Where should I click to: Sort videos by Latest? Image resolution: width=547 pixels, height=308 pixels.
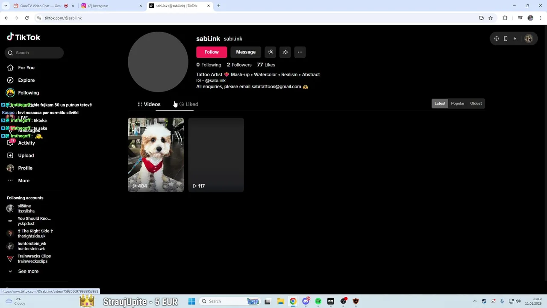(440, 104)
